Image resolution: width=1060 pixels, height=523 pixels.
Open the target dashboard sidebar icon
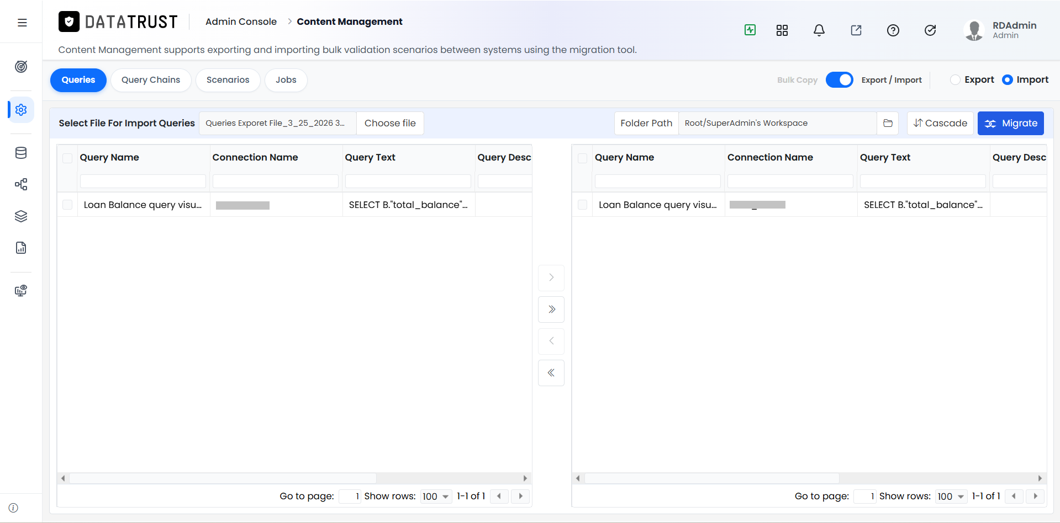(x=21, y=67)
